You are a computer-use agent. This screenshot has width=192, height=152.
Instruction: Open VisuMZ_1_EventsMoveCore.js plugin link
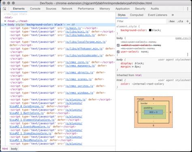click(x=30, y=126)
